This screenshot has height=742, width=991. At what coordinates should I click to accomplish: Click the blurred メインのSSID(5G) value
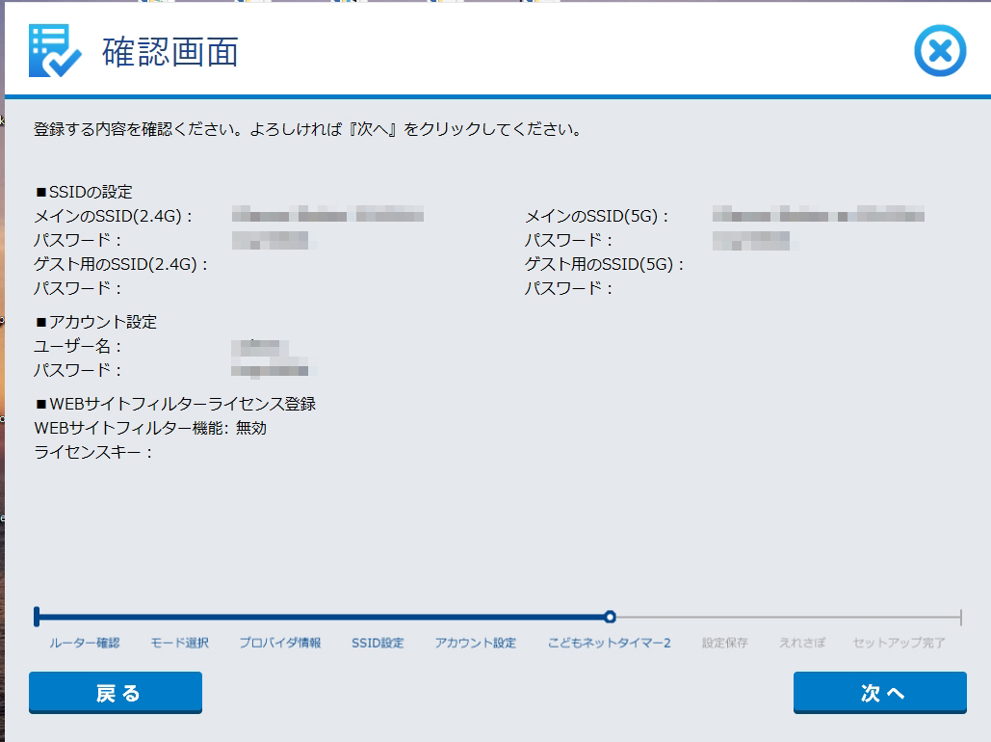point(818,215)
